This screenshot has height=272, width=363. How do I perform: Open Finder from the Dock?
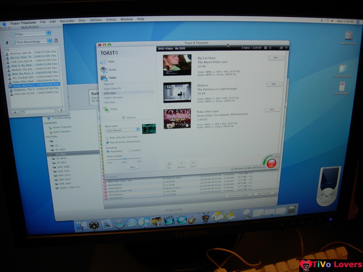click(x=81, y=225)
